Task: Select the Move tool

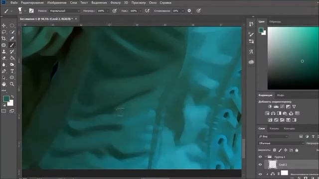Action: pyautogui.click(x=3, y=25)
